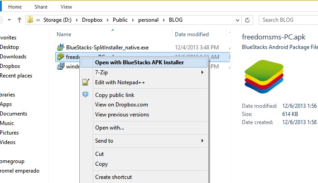The height and width of the screenshot is (183, 318).
Task: Switch to the Share ribbon tab
Action: pyautogui.click(x=40, y=7)
